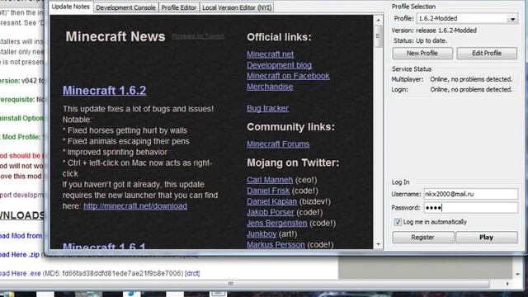
Task: Open the [drct] link in browser page
Action: click(192, 273)
